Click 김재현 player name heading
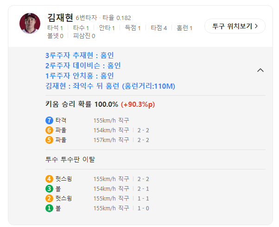Screen dimensions: 279x227 click(60, 18)
